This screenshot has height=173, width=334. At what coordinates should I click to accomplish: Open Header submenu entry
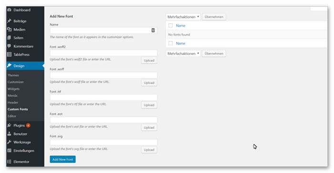click(13, 102)
